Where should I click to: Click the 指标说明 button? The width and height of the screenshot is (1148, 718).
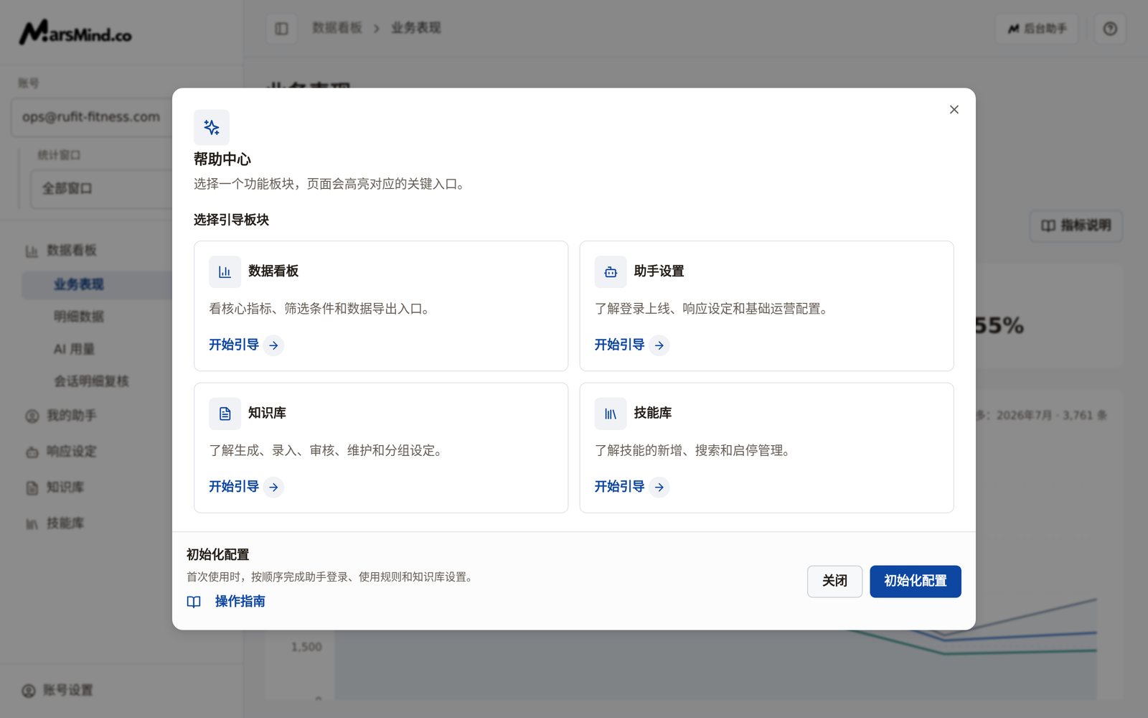click(1076, 225)
